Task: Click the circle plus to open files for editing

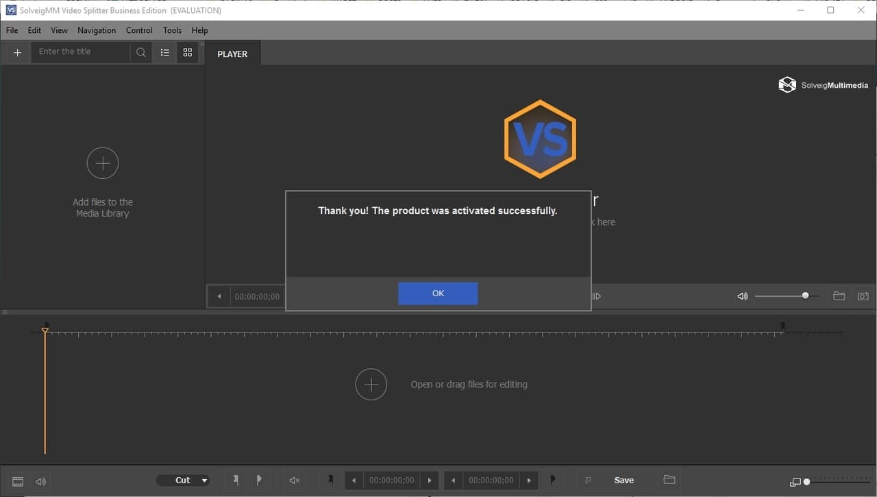Action: (371, 385)
